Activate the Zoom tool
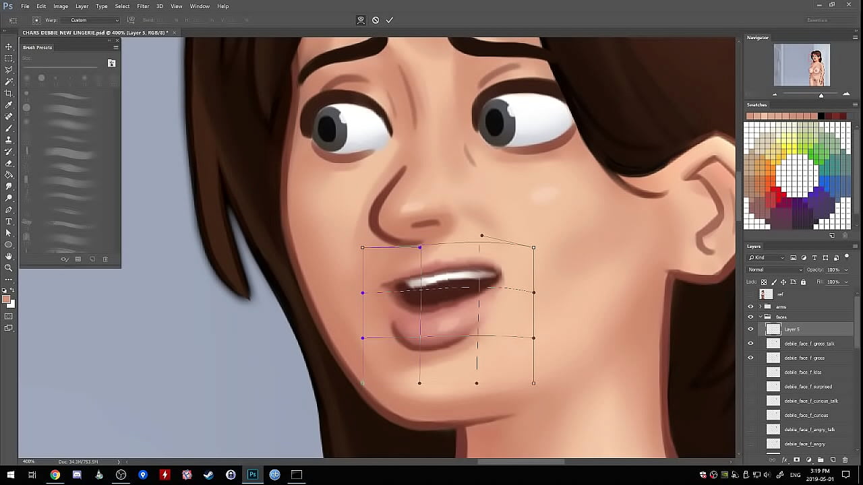The width and height of the screenshot is (863, 485). (9, 268)
